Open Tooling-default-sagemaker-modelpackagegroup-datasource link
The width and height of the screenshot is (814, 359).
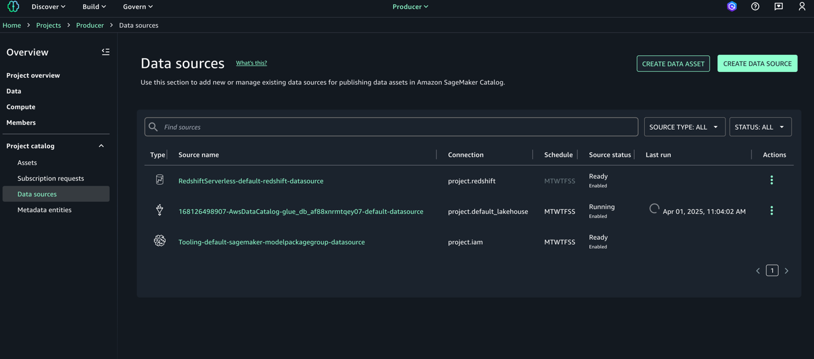click(271, 242)
